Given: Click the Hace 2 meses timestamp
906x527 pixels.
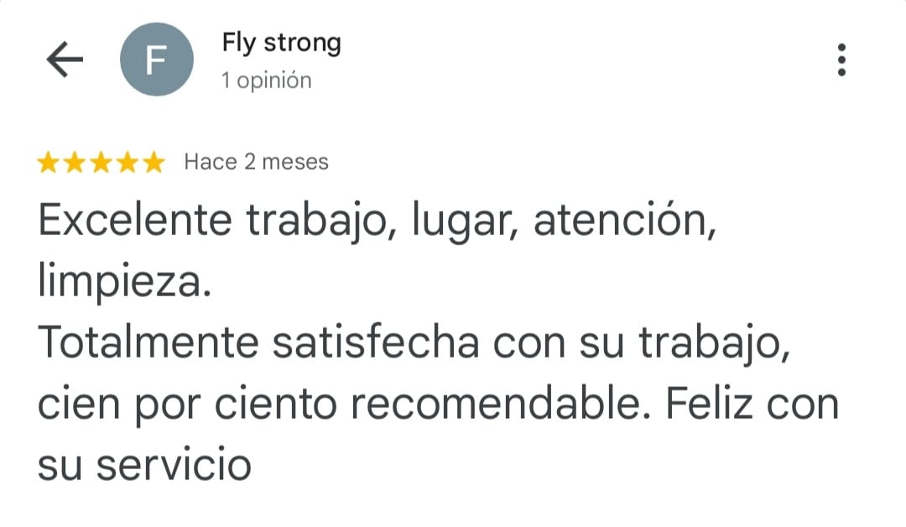Looking at the screenshot, I should tap(256, 162).
